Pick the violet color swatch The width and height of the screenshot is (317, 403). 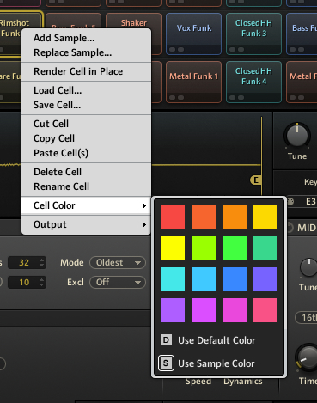click(173, 310)
